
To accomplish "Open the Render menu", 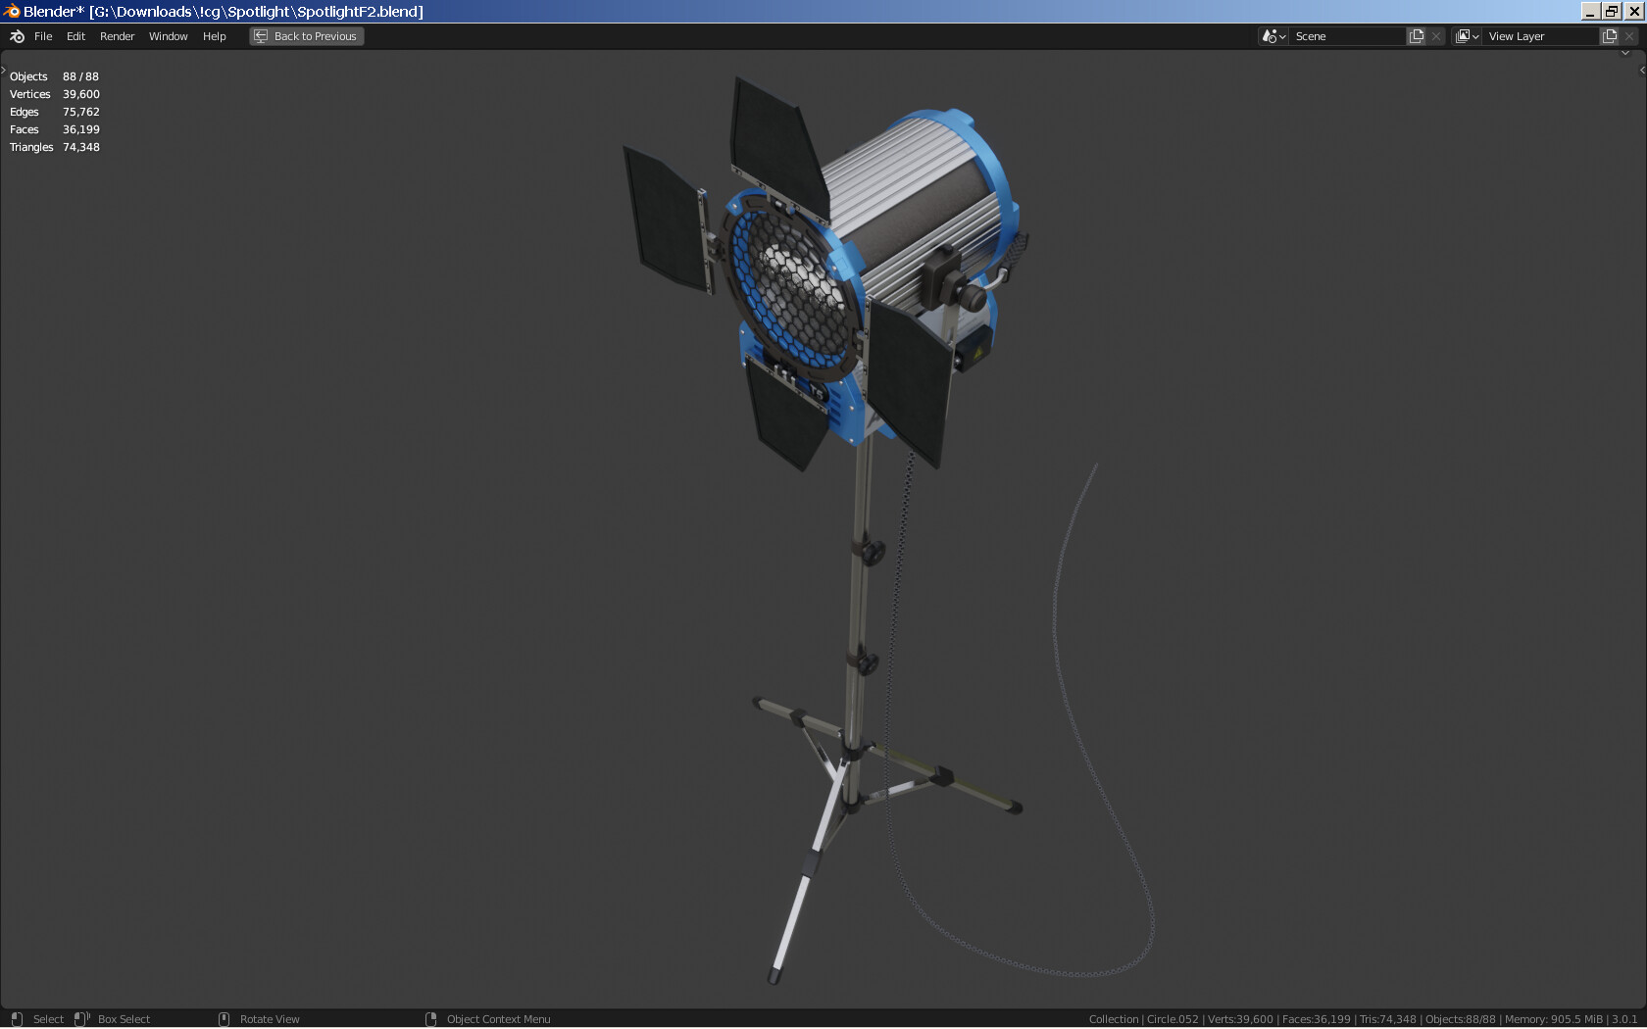I will (x=117, y=36).
